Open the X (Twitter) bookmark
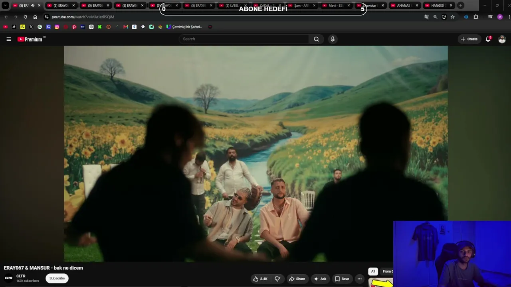 31,27
